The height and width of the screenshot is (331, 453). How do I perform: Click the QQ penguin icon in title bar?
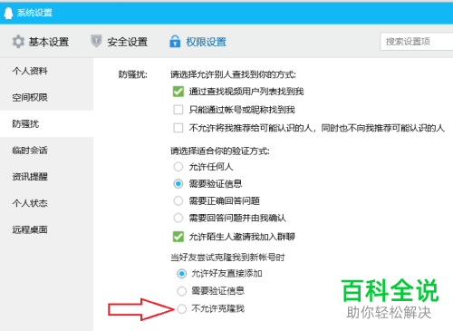[x=8, y=13]
